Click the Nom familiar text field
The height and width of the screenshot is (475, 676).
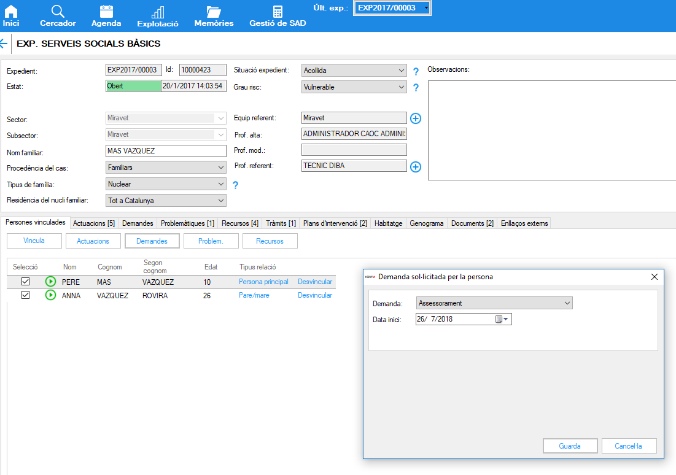pyautogui.click(x=166, y=151)
